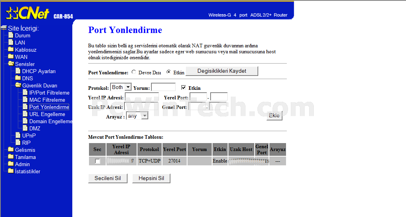
Task: Expand Gelismis section in tree
Action: pyautogui.click(x=25, y=150)
